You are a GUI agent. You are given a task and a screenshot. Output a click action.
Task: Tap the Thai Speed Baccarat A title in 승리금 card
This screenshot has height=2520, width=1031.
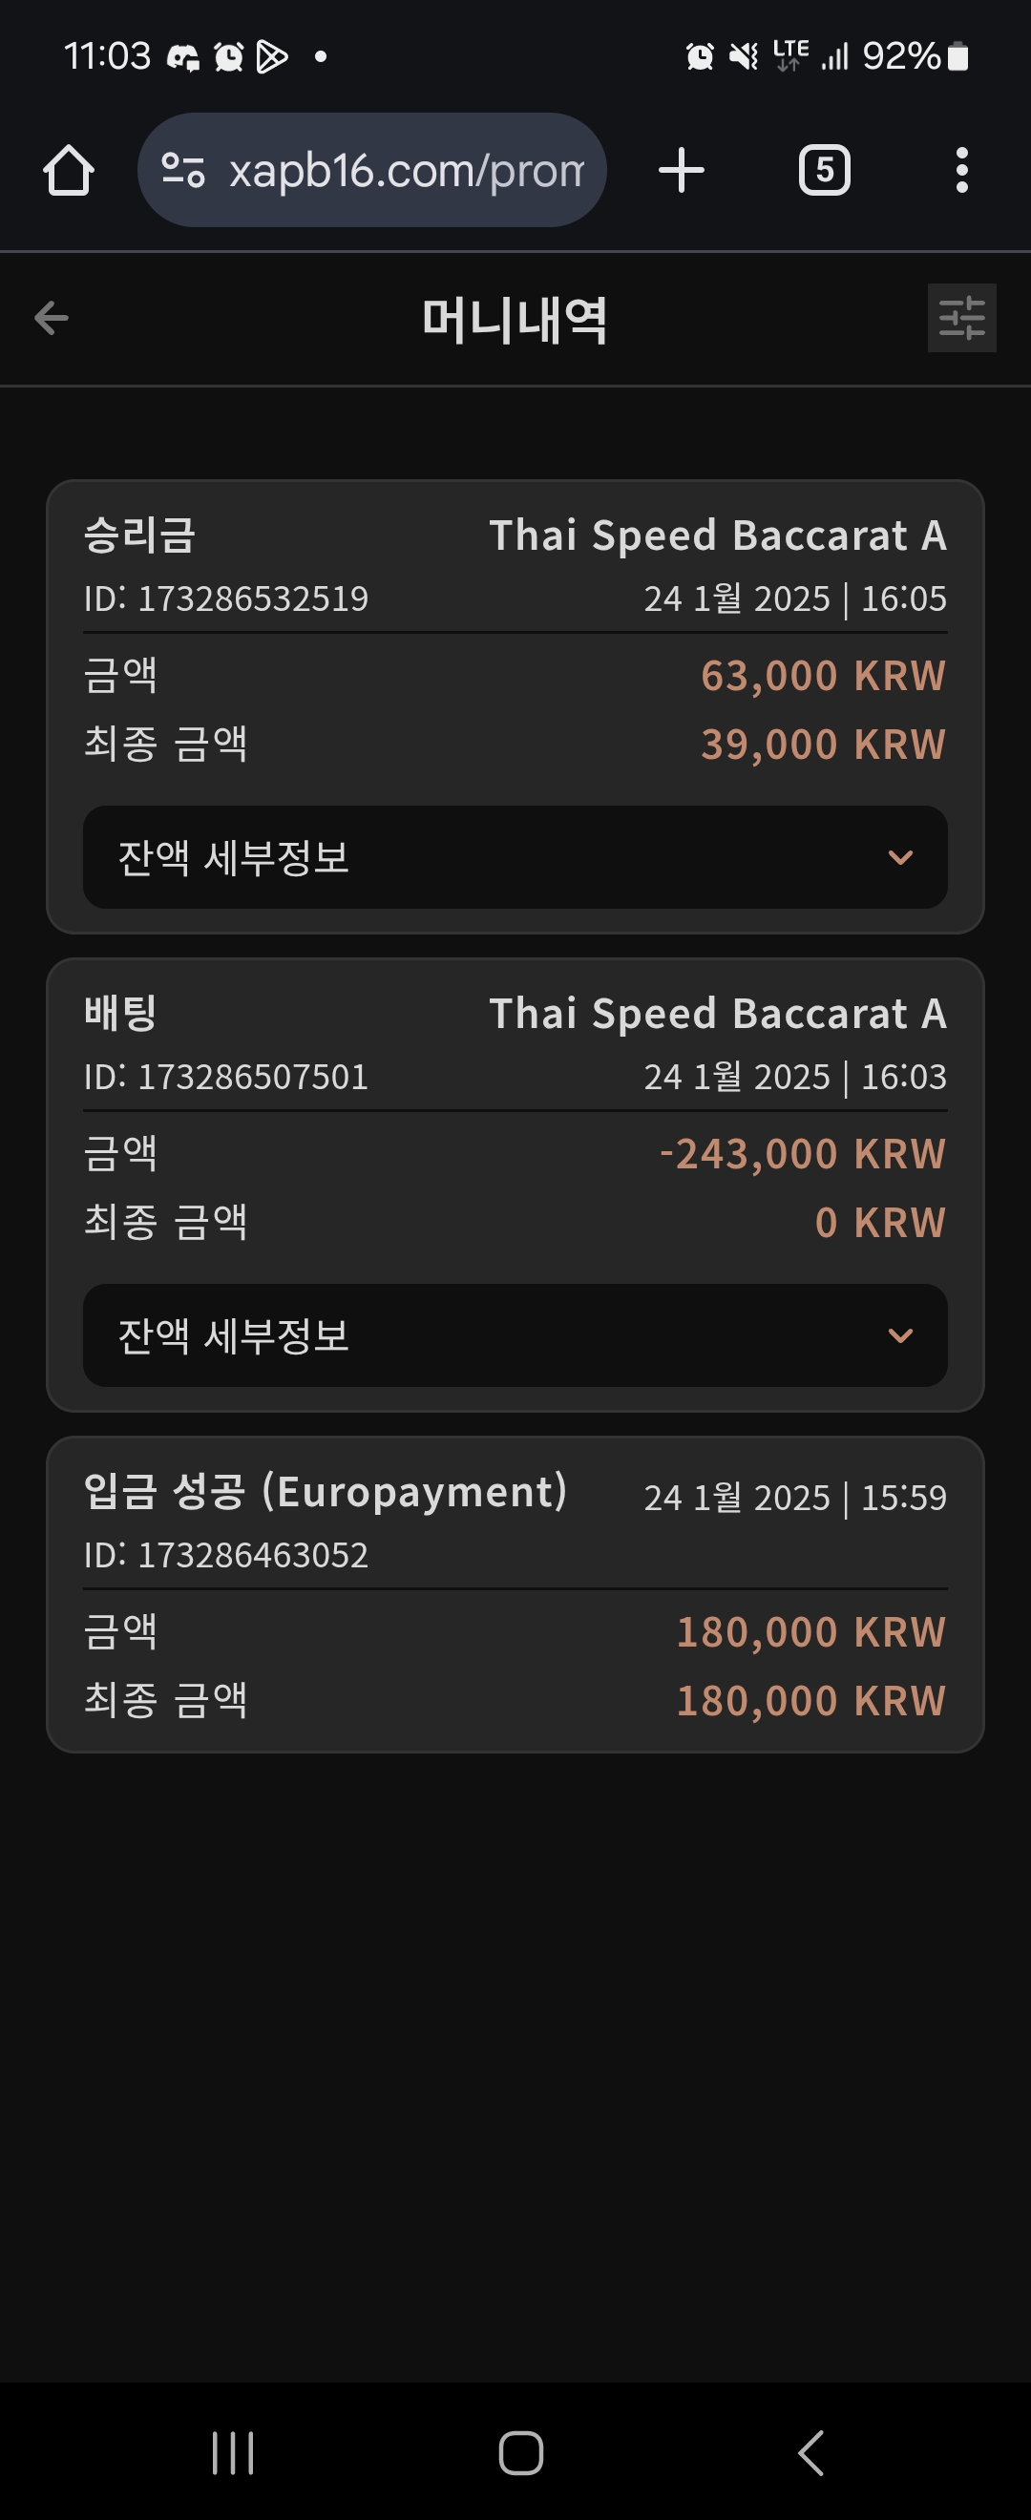tap(718, 535)
